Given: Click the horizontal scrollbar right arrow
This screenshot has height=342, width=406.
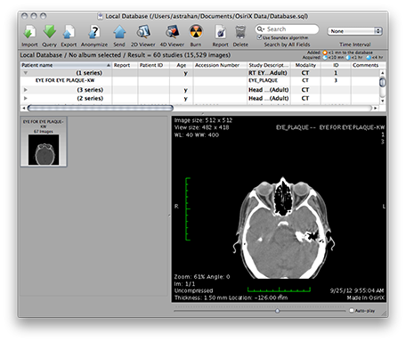Looking at the screenshot, I should coord(376,108).
